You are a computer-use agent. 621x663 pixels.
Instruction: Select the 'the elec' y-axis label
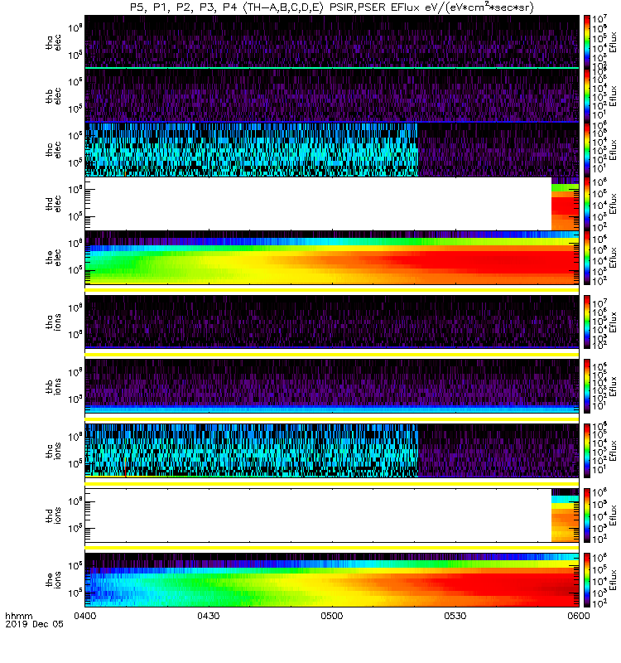(x=53, y=258)
